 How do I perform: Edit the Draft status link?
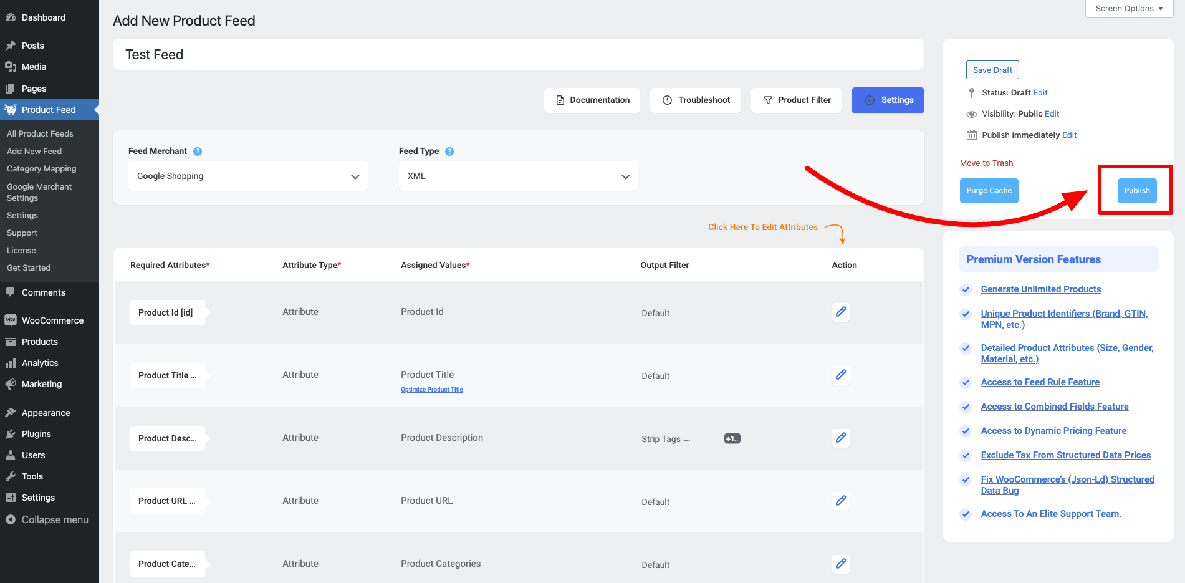click(x=1040, y=92)
